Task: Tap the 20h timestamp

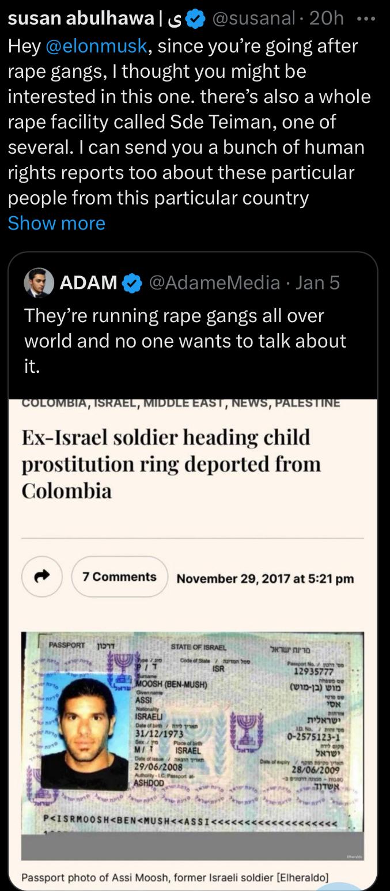Action: coord(326,19)
